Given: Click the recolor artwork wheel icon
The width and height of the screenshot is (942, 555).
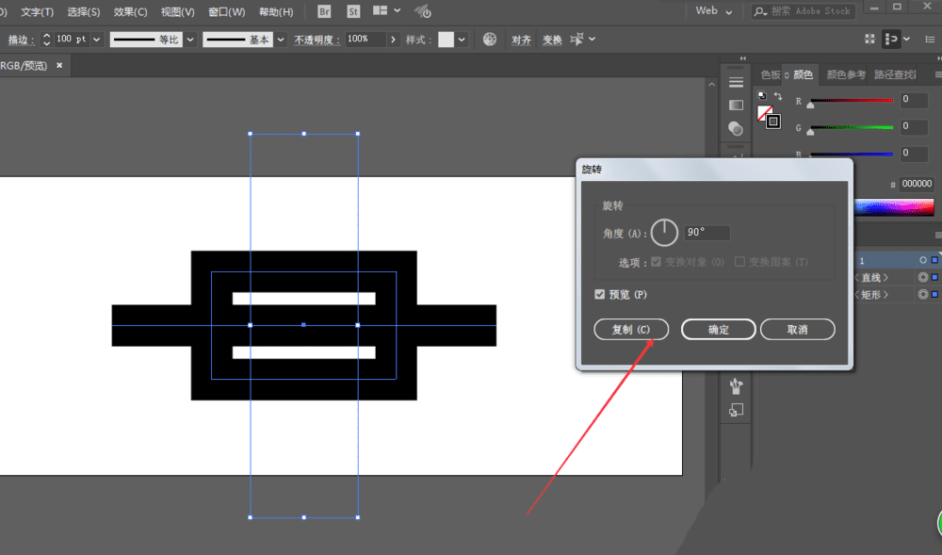Looking at the screenshot, I should click(490, 40).
